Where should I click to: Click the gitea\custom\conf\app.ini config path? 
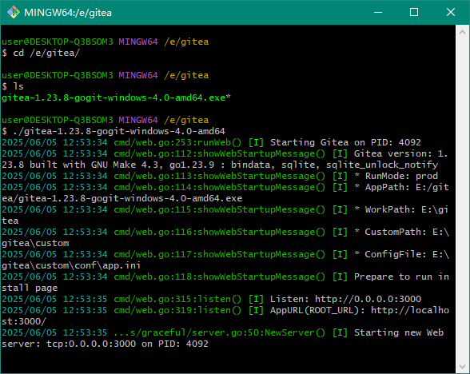tap(71, 265)
